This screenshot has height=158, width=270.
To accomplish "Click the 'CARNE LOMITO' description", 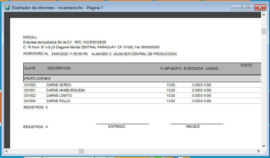I will pos(59,95).
